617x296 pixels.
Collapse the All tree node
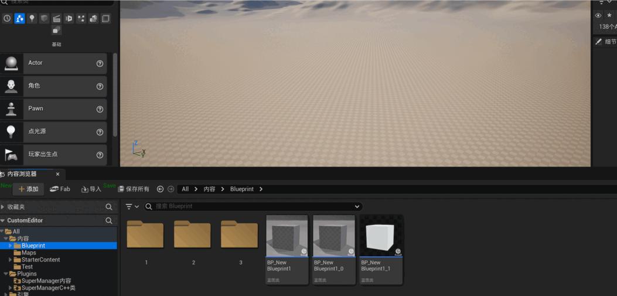click(2, 232)
